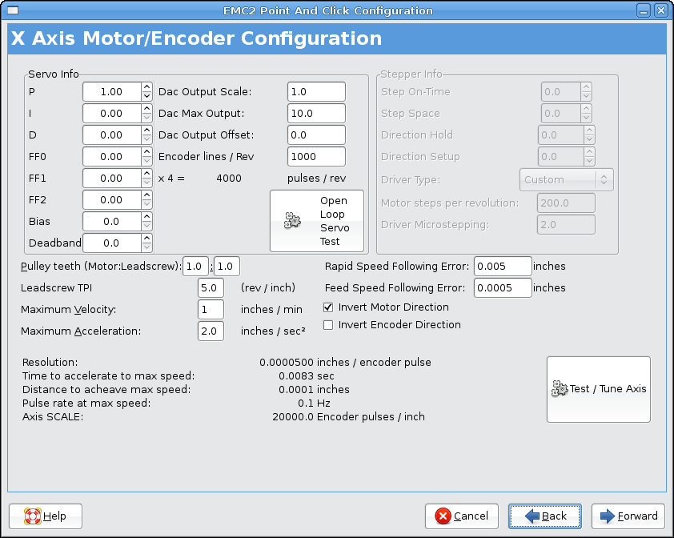Click the Maximum Velocity field
This screenshot has height=538, width=674.
coord(211,309)
